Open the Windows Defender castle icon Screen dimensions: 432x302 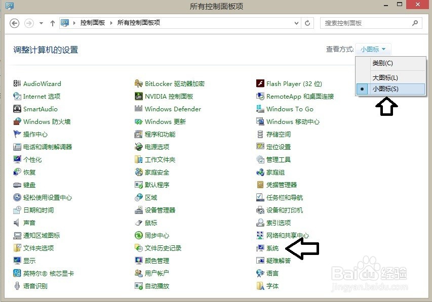point(139,109)
